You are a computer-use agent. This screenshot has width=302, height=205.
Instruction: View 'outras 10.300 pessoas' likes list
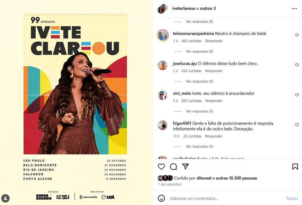[x=236, y=178]
